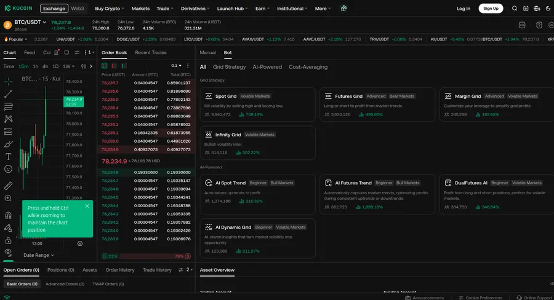Open chart settings sliders icon
The width and height of the screenshot is (554, 300).
77,53
